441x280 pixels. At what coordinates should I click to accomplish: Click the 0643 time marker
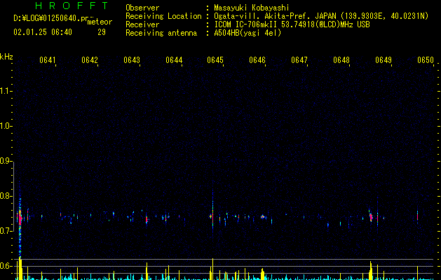[132, 60]
